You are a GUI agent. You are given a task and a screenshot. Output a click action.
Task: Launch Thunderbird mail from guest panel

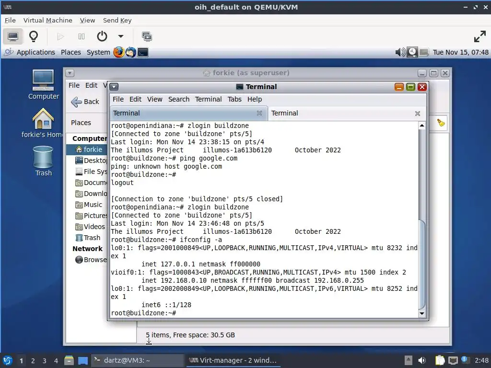[131, 52]
